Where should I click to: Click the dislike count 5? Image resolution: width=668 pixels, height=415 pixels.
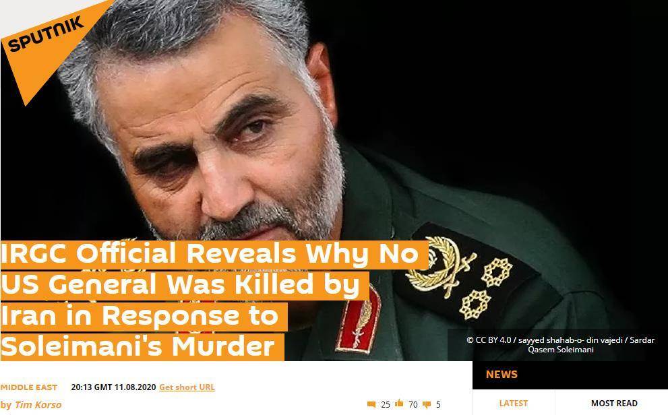(x=438, y=405)
